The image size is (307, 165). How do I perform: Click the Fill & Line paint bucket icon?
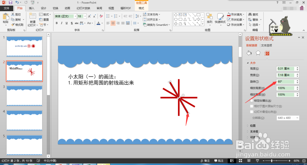pyautogui.click(x=249, y=53)
